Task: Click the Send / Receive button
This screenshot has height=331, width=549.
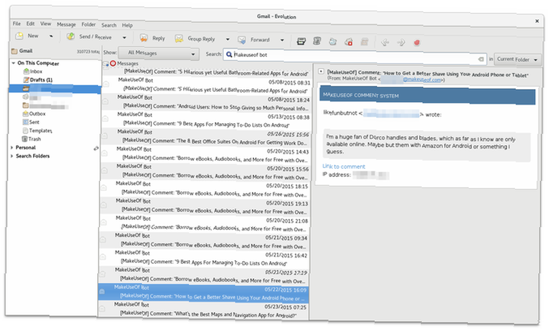Action: [89, 36]
